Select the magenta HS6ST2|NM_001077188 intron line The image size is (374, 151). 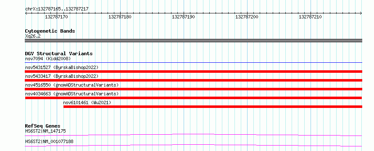(x=193, y=145)
